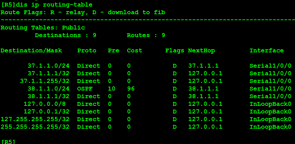Viewport: 295px width, 144px height.
Task: Click the 'NextHop' column header
Action: (201, 51)
